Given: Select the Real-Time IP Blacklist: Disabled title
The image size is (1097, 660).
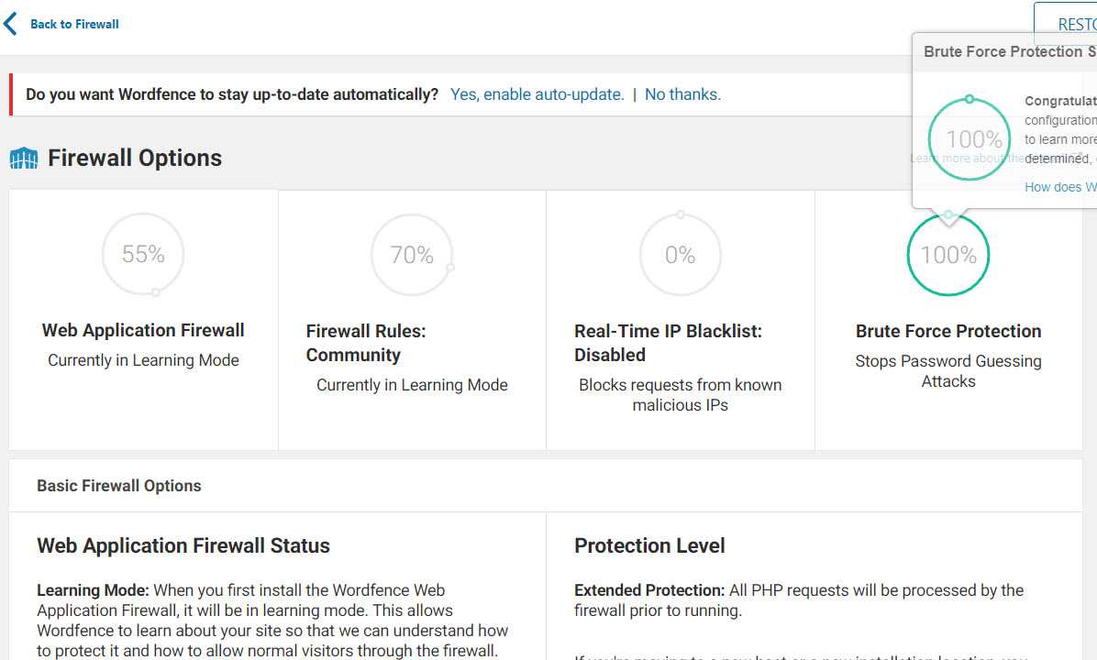Looking at the screenshot, I should coord(668,343).
